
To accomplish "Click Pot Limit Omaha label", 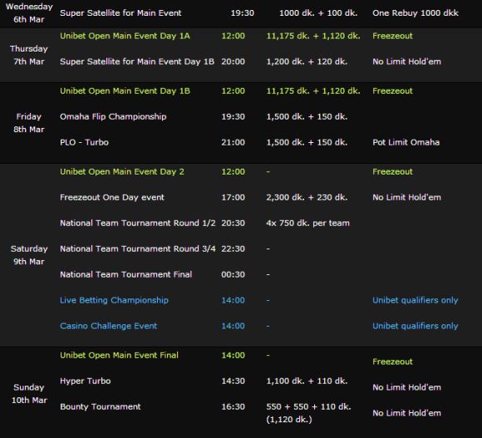I will [406, 142].
